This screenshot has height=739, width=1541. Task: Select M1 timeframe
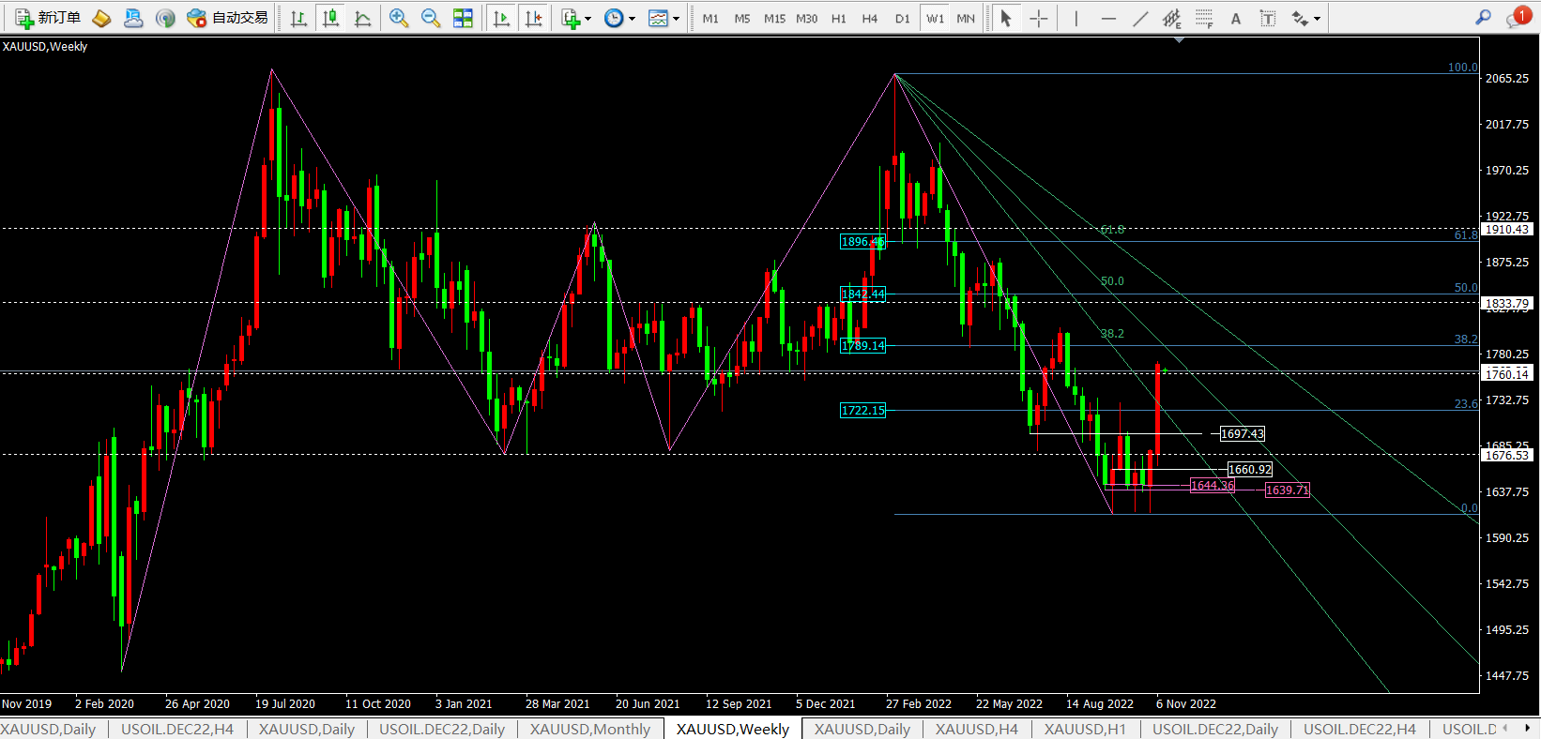tap(710, 19)
